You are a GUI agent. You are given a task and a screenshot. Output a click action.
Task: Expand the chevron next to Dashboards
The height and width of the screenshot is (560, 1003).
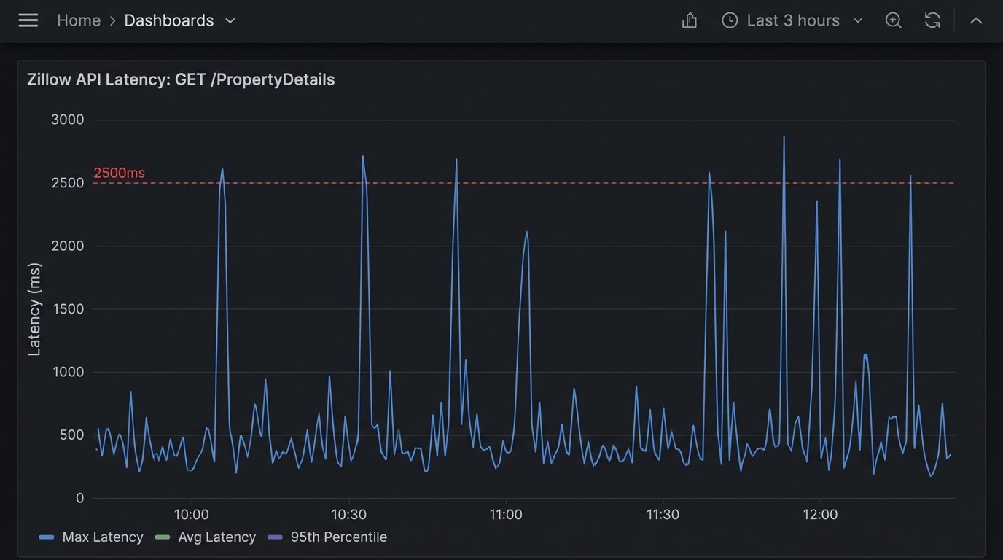(230, 20)
